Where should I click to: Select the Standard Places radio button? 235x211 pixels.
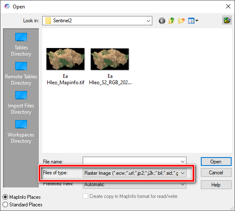tap(5, 205)
